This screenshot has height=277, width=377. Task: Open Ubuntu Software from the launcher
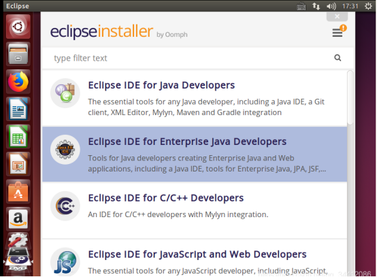[x=18, y=192]
